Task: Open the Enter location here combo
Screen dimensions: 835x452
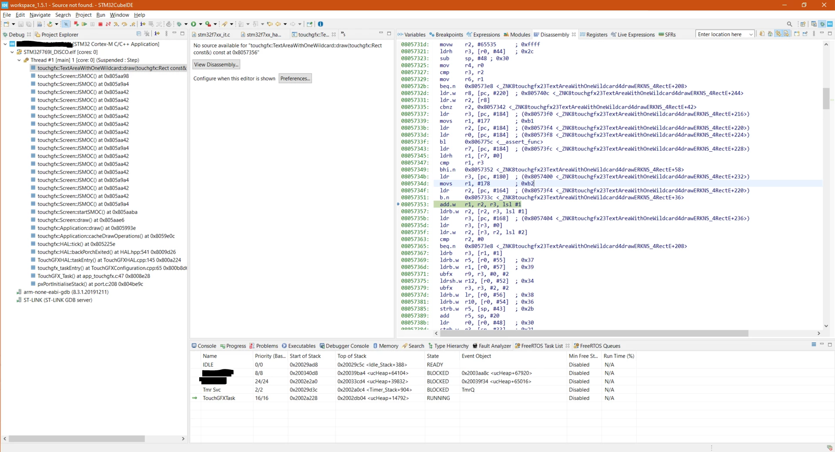Action: (725, 34)
